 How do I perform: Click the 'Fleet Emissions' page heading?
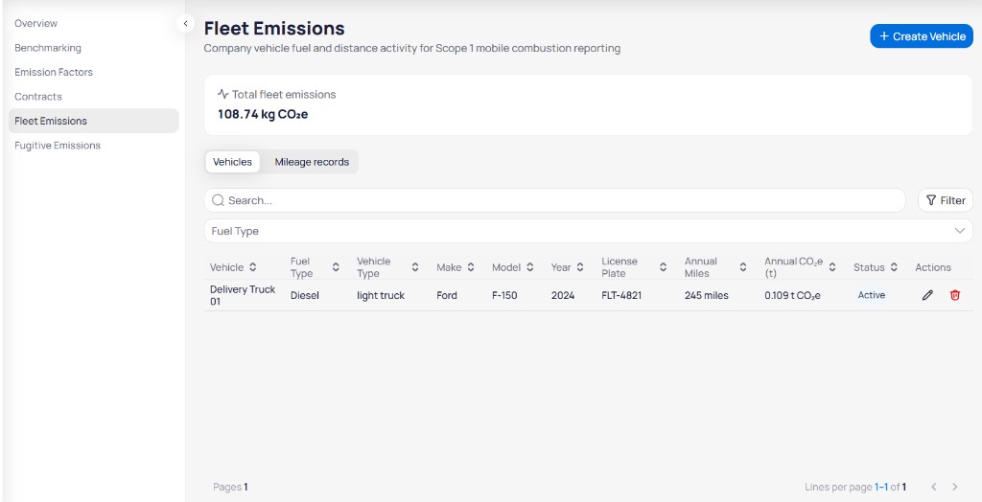(274, 28)
